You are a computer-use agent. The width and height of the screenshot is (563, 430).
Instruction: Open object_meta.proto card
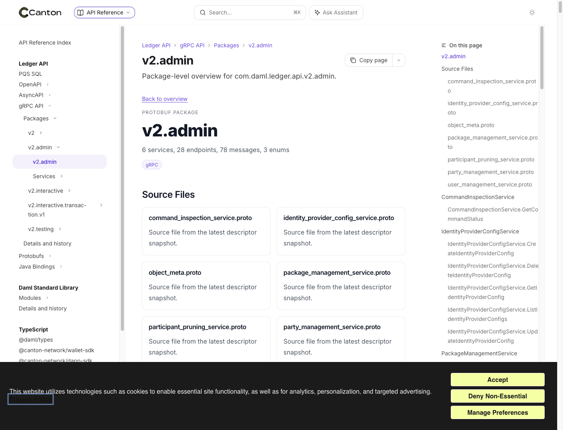click(206, 286)
